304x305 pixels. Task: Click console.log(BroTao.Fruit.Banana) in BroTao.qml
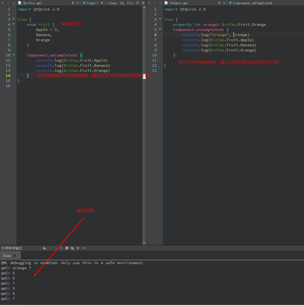point(73,65)
